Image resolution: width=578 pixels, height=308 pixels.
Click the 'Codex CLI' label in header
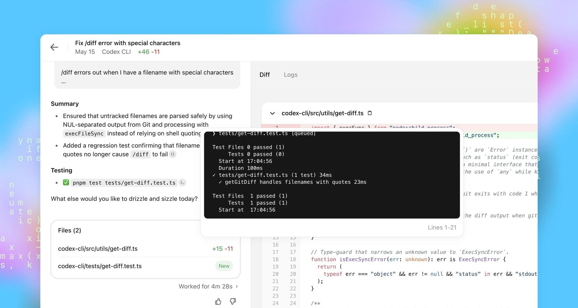pyautogui.click(x=116, y=52)
